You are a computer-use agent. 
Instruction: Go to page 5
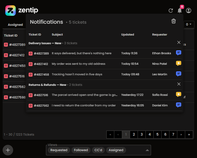(x=157, y=135)
